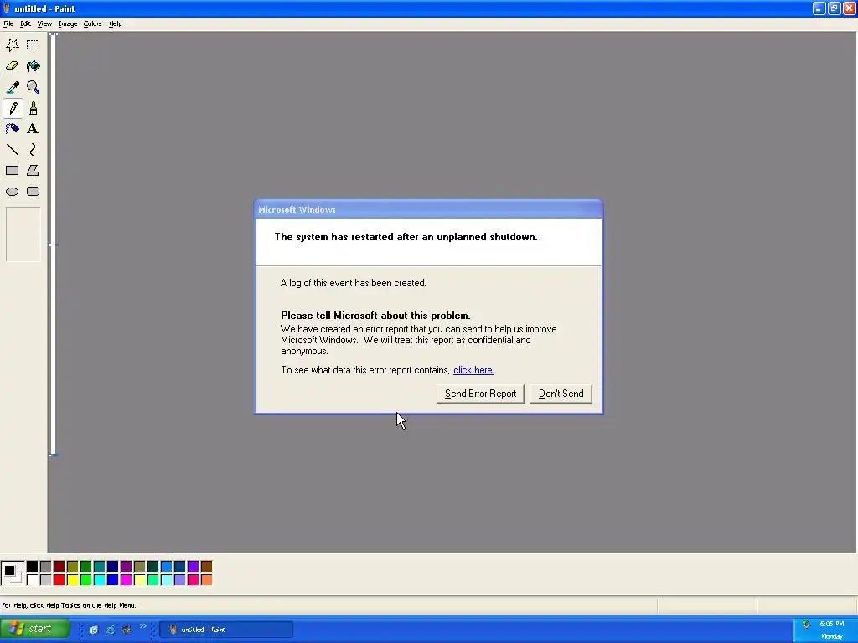858x643 pixels.
Task: Click the Microsoft Windows dialog title bar
Action: 428,209
